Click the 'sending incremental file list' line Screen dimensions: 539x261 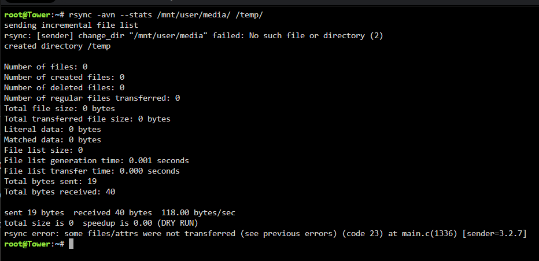pyautogui.click(x=71, y=25)
